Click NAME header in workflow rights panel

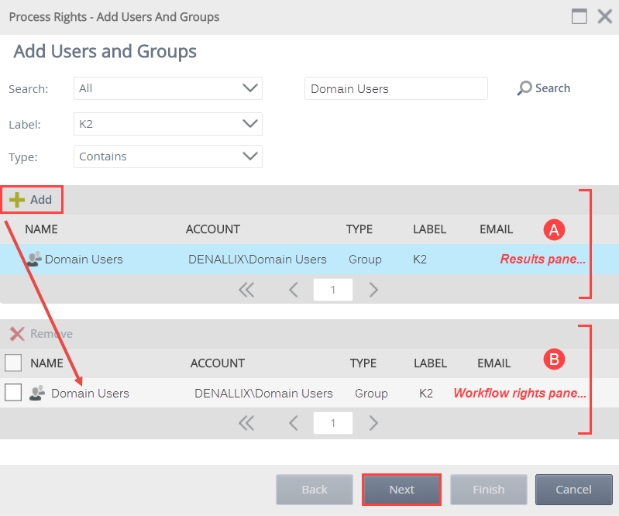coord(46,363)
